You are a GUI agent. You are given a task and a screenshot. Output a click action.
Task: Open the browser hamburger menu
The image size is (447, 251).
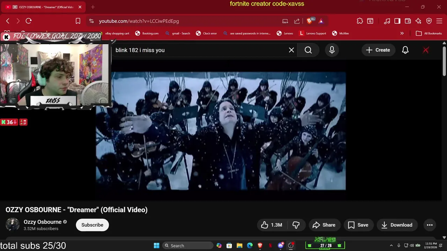pos(439,21)
